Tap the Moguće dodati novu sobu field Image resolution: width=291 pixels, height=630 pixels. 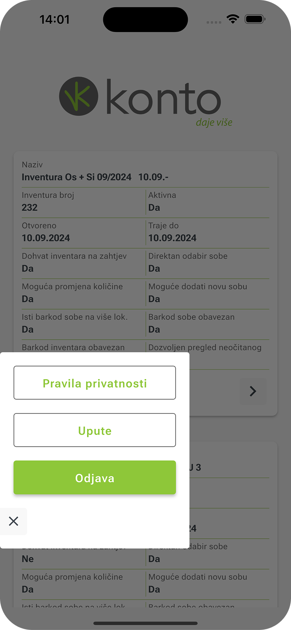pyautogui.click(x=198, y=292)
